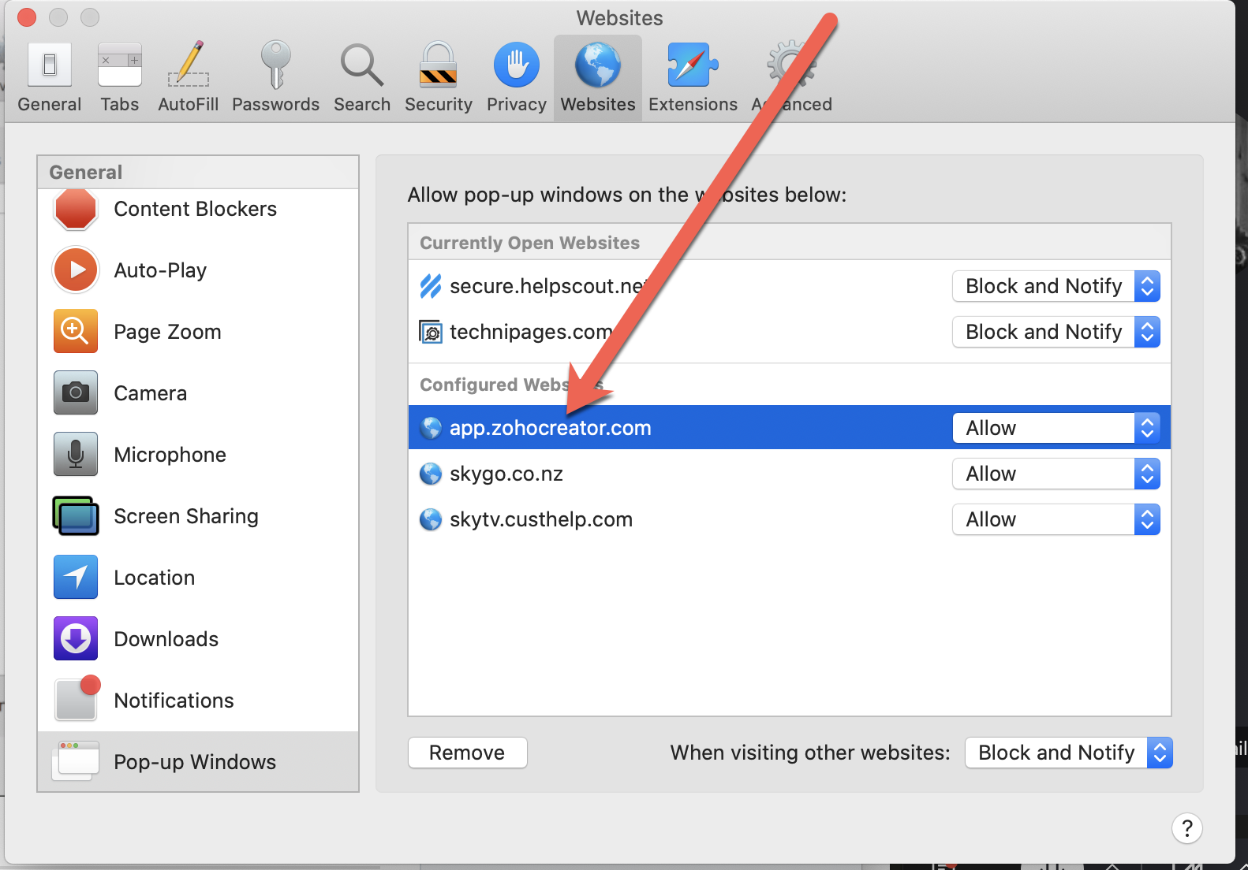
Task: Open the other websites default dropdown
Action: point(1069,753)
